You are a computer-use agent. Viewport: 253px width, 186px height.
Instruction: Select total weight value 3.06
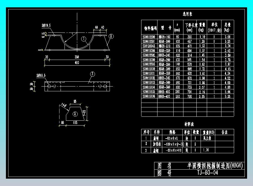[228, 37]
